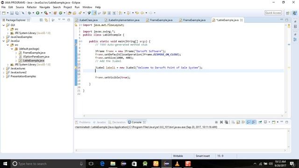Toggle Show Console When Standard Out Changes
Viewport: 299px width, 168px height.
point(249,122)
